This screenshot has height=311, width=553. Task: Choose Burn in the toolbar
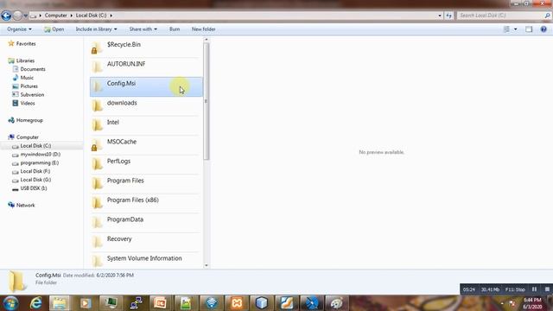[x=175, y=29]
